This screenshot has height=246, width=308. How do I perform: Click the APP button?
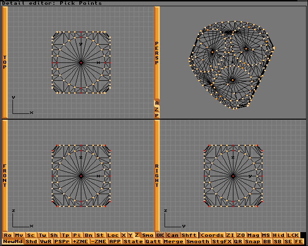coord(115,242)
